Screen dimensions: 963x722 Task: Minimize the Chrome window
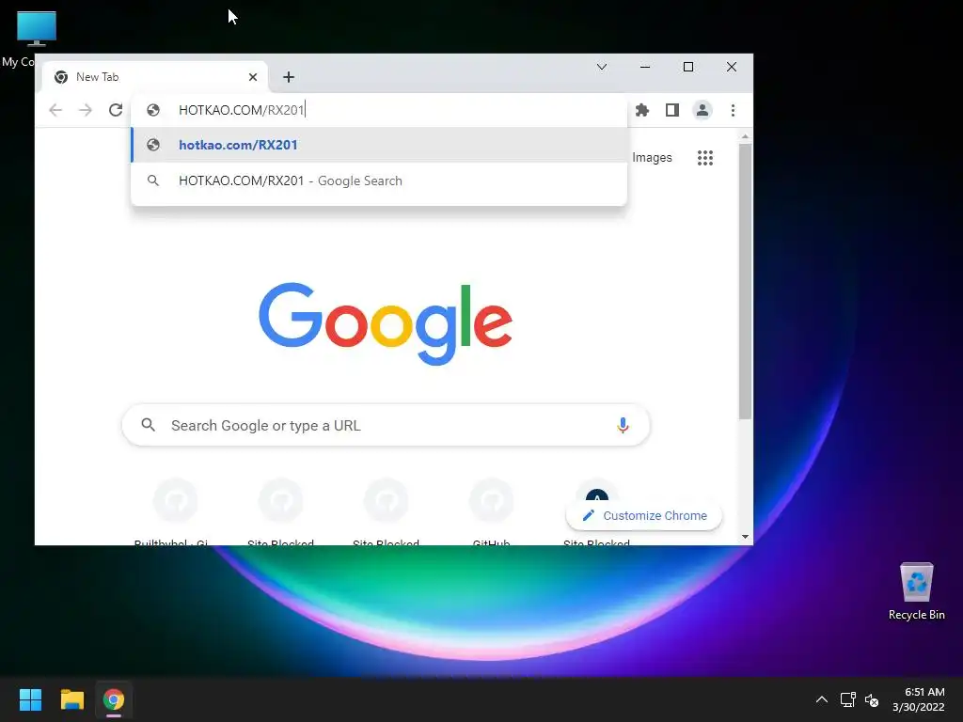(x=645, y=67)
